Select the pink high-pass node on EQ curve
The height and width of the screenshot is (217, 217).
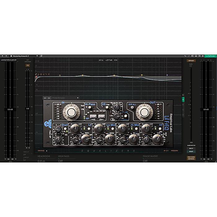[x=36, y=77]
